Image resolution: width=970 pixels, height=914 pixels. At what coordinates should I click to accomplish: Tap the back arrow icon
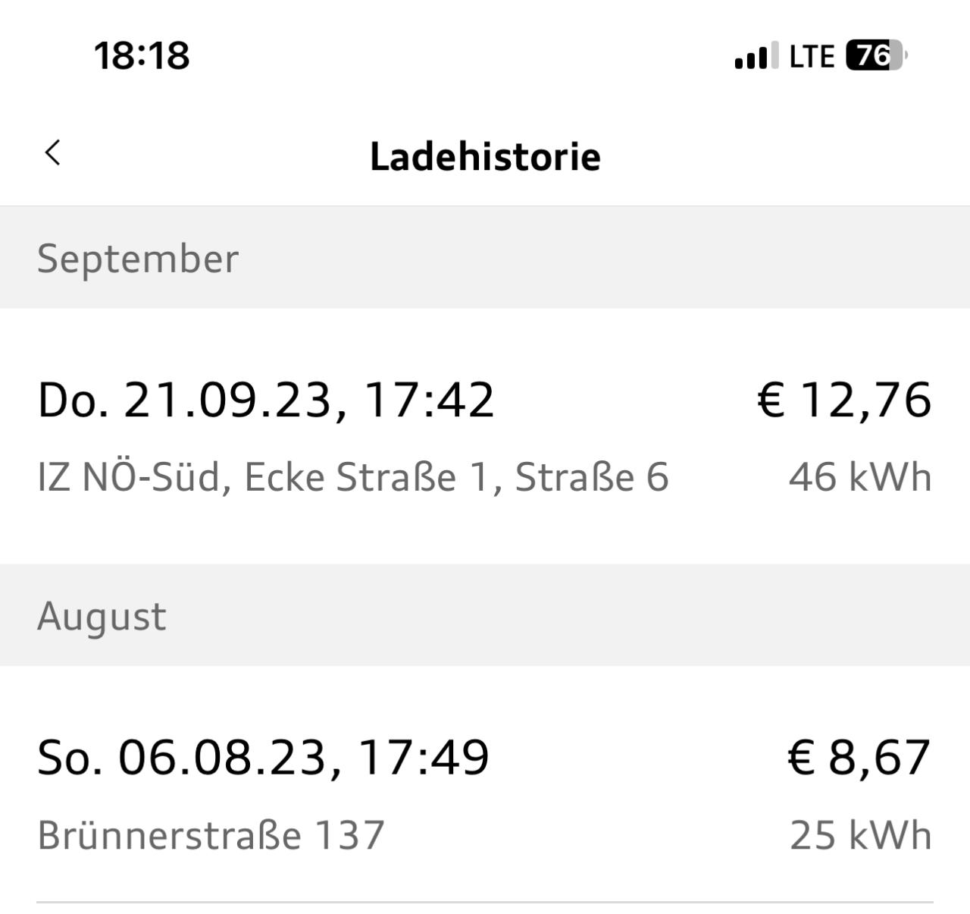[x=52, y=152]
